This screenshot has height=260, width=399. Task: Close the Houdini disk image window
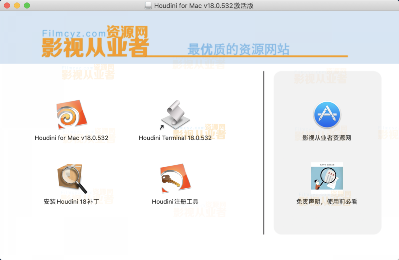click(7, 5)
